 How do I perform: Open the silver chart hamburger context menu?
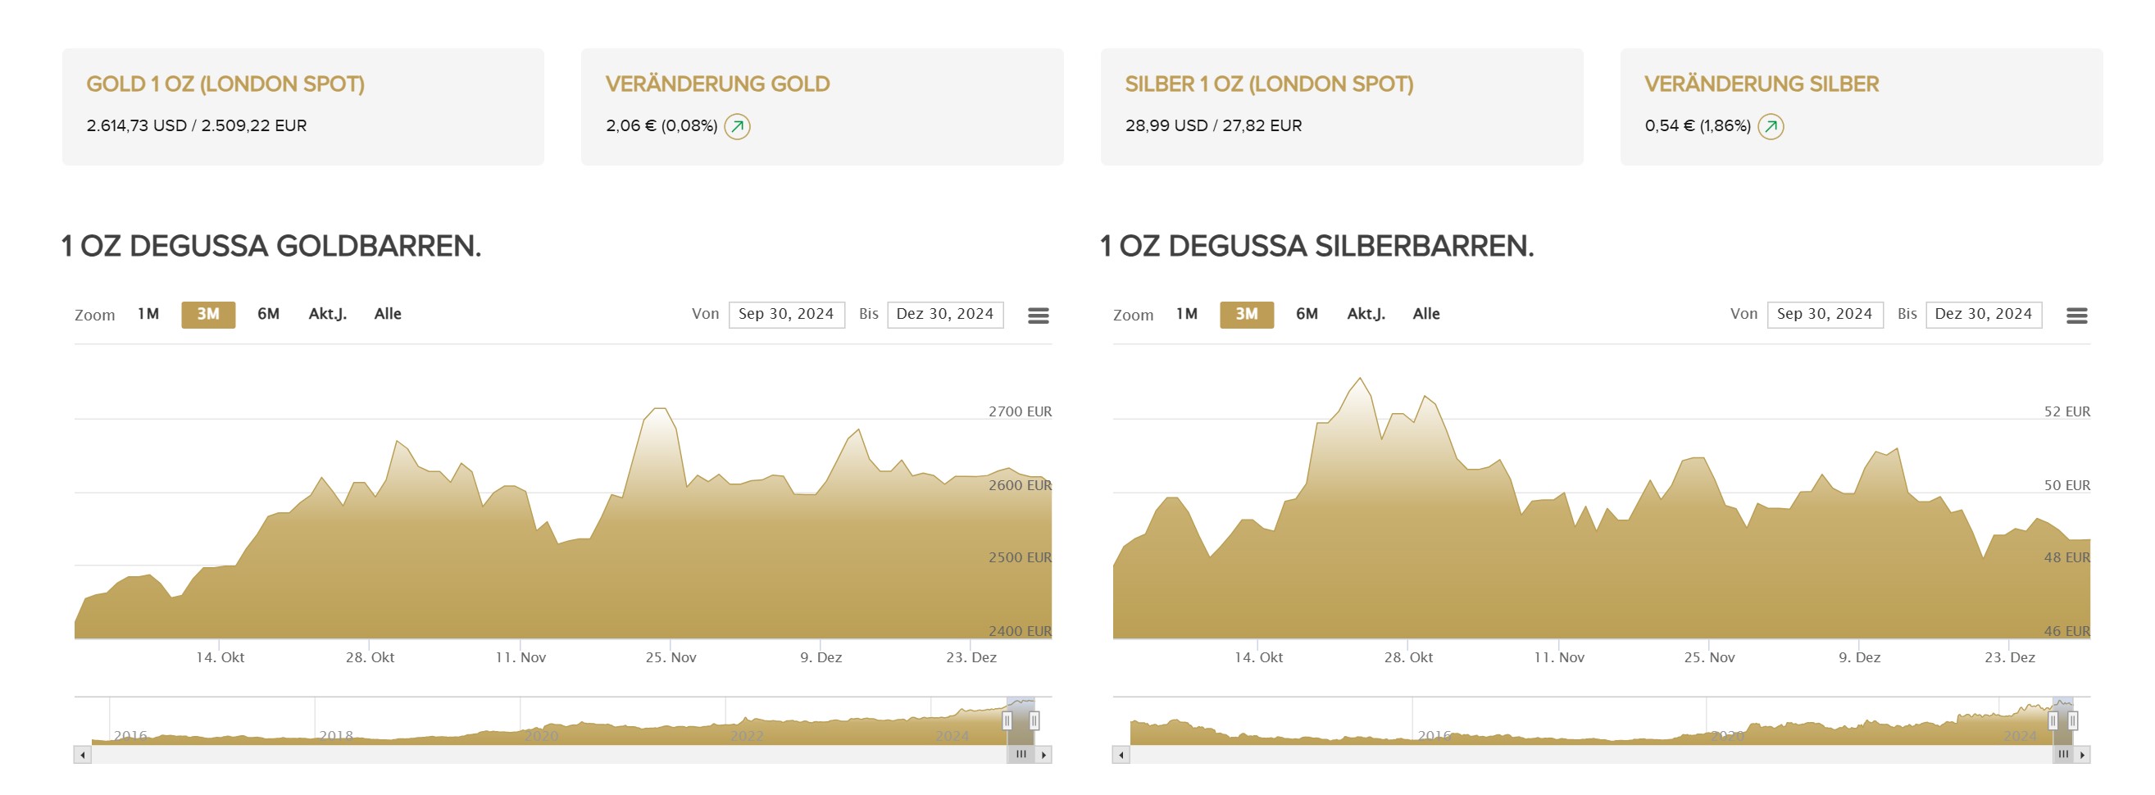[2076, 316]
